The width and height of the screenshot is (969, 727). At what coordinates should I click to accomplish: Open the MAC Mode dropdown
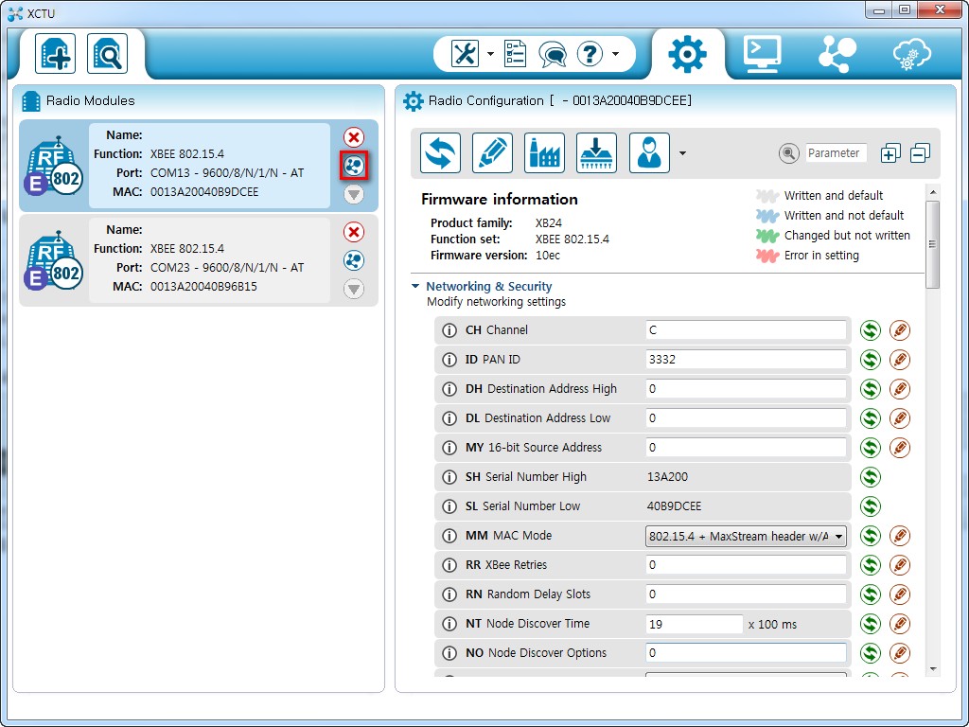(x=746, y=536)
